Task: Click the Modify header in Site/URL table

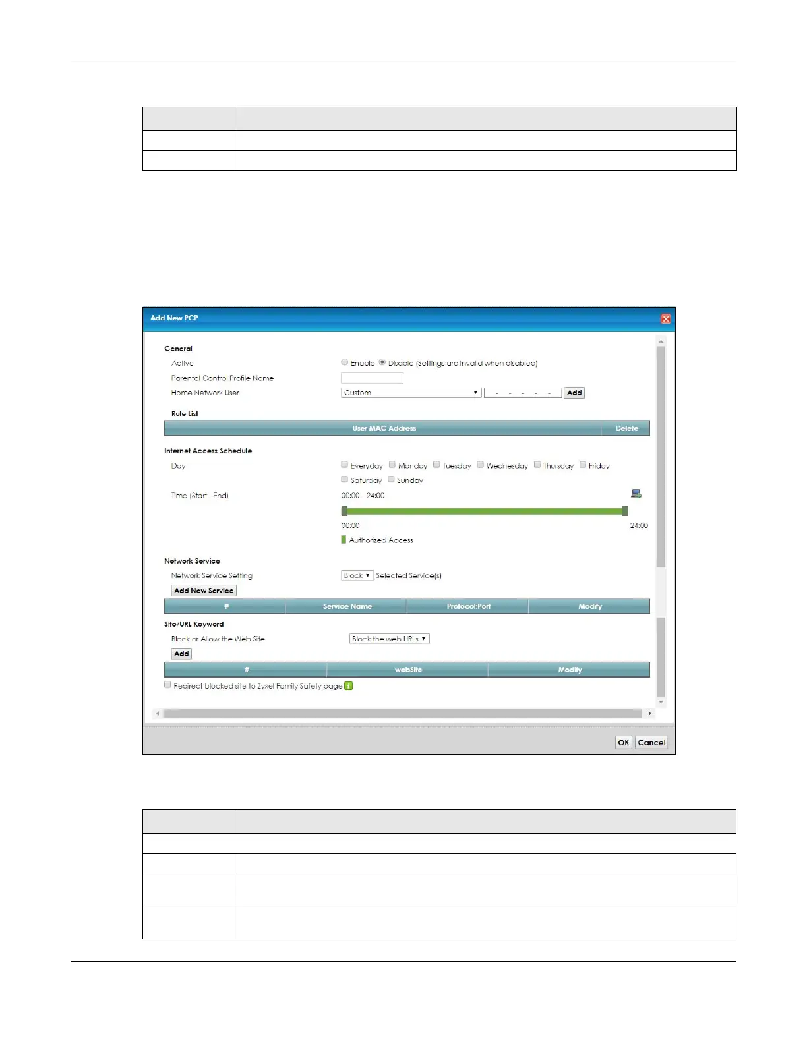Action: (x=570, y=670)
